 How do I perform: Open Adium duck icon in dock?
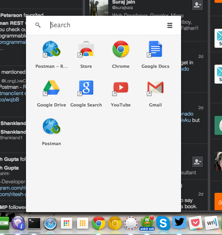coord(147,223)
